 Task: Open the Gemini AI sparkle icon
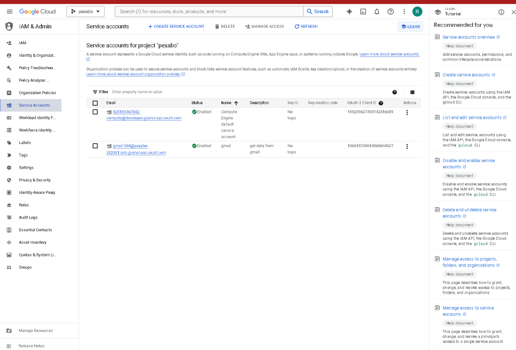click(349, 12)
